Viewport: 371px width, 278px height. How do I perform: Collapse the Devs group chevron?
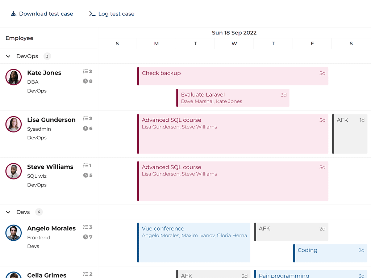[x=8, y=212]
